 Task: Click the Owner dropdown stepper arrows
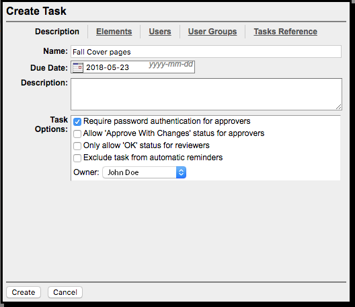[x=181, y=172]
